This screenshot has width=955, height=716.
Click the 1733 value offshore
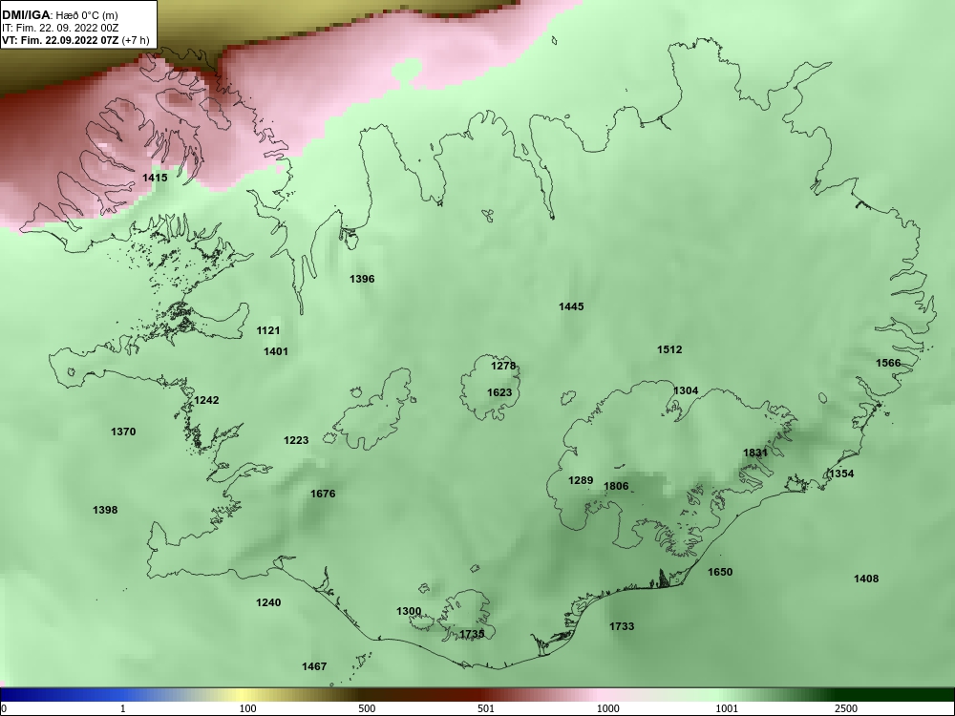point(622,626)
